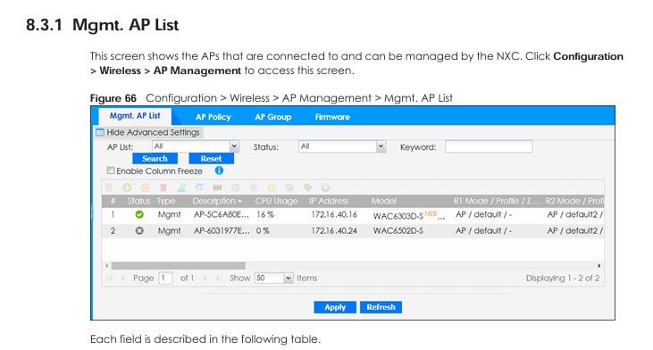Click the blue circular-arrows toolbar icon
The width and height of the screenshot is (653, 350).
(x=199, y=187)
